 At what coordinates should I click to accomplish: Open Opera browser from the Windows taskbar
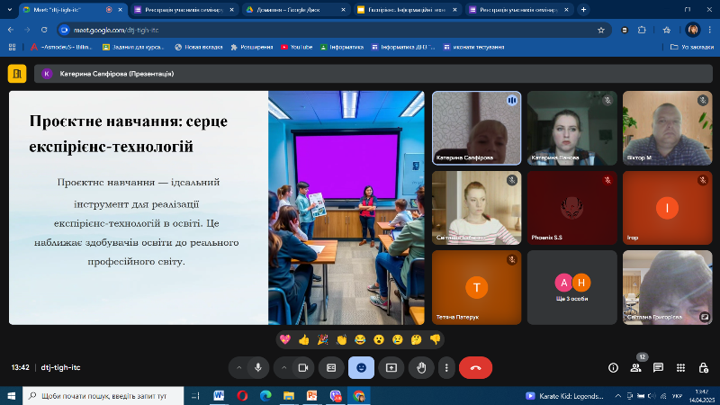(x=242, y=395)
